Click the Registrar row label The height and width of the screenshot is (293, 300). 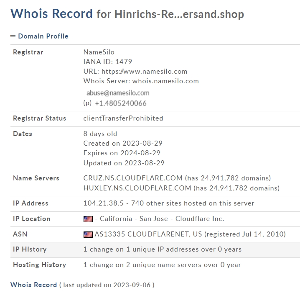pyautogui.click(x=28, y=52)
